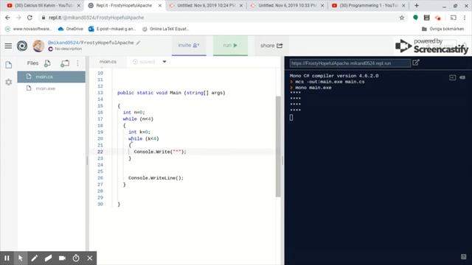Switch to Programmering 1 YouTube tab
Viewport: 472px width, 265px height.
369,5
